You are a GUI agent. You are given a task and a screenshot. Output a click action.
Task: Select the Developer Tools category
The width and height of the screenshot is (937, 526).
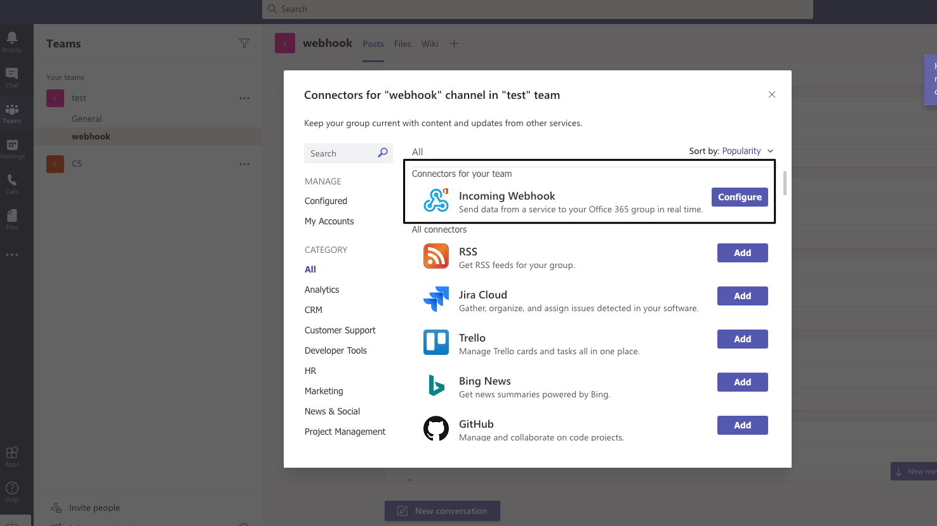[x=336, y=350]
